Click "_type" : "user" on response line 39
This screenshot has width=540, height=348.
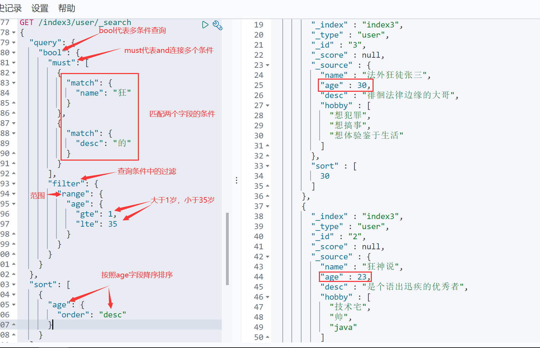pyautogui.click(x=350, y=227)
